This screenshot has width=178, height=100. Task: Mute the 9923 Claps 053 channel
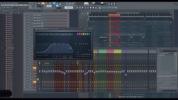[x=25, y=18]
